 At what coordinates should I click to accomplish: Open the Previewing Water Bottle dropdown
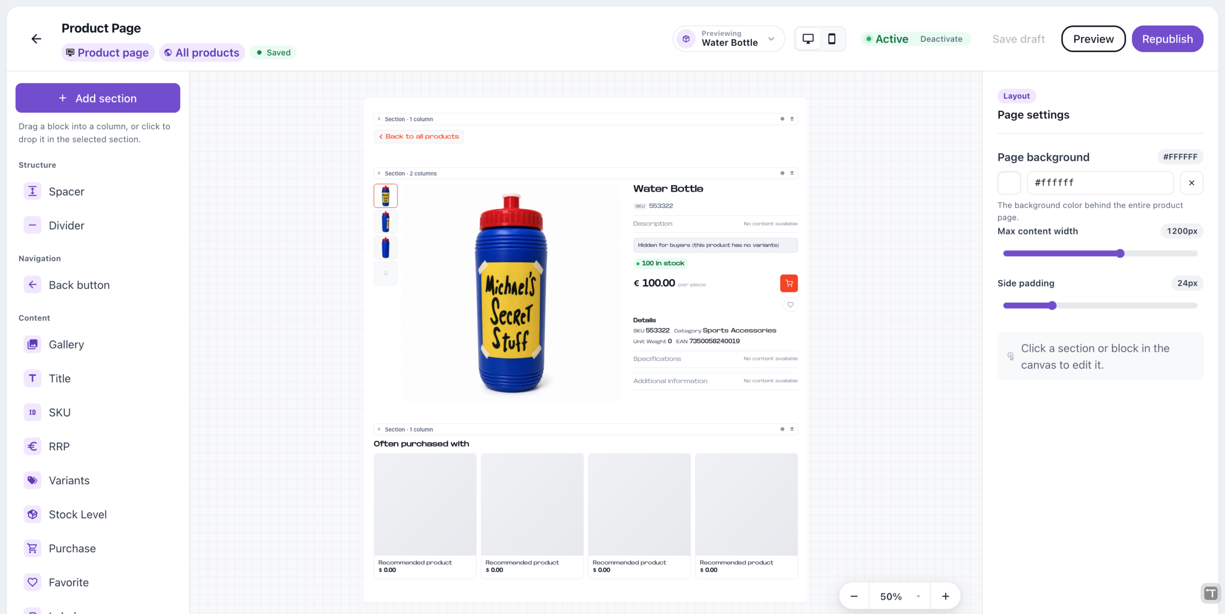[x=728, y=39]
